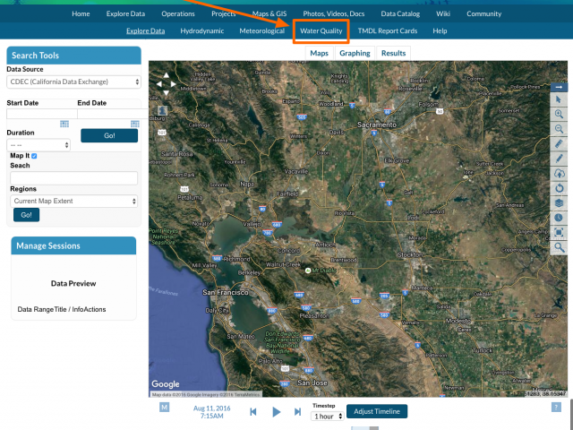This screenshot has height=430, width=573.
Task: Switch to the Graphing tab
Action: [355, 53]
